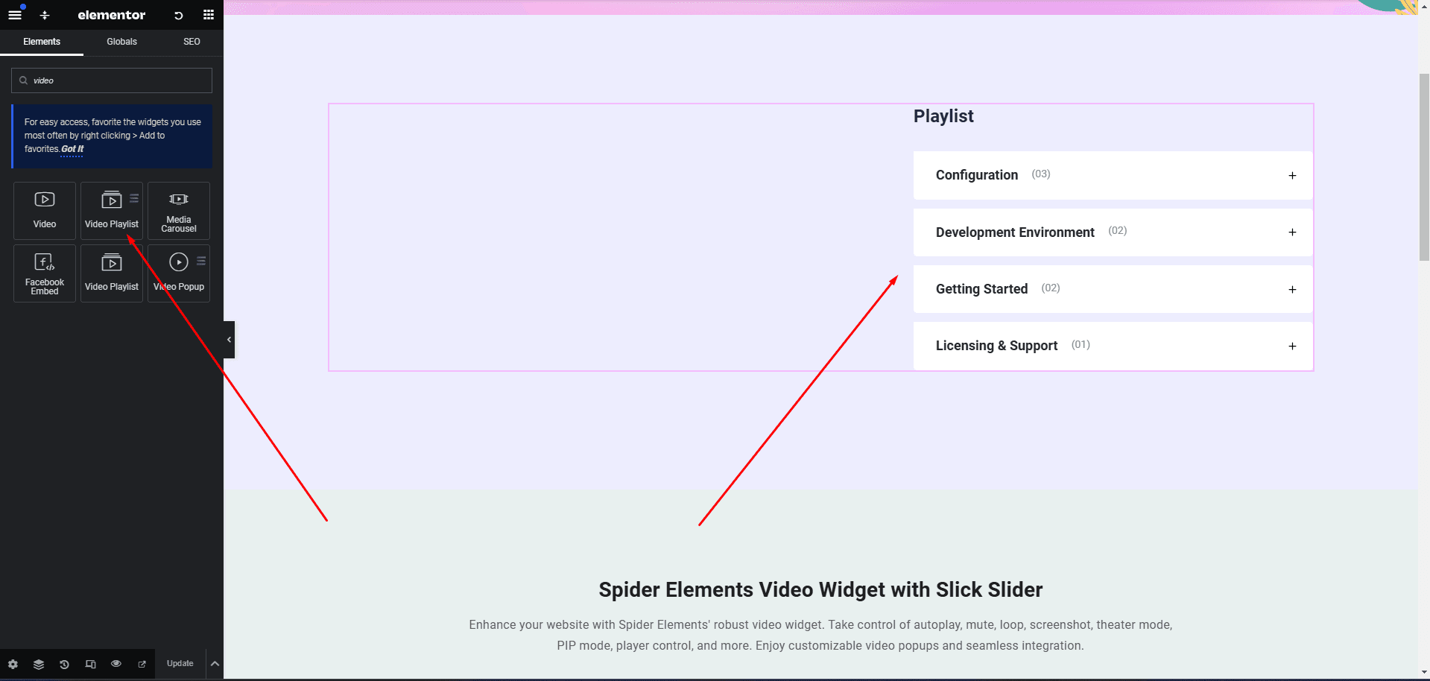Click the add element plus icon in header
Viewport: 1430px width, 681px height.
pyautogui.click(x=45, y=15)
